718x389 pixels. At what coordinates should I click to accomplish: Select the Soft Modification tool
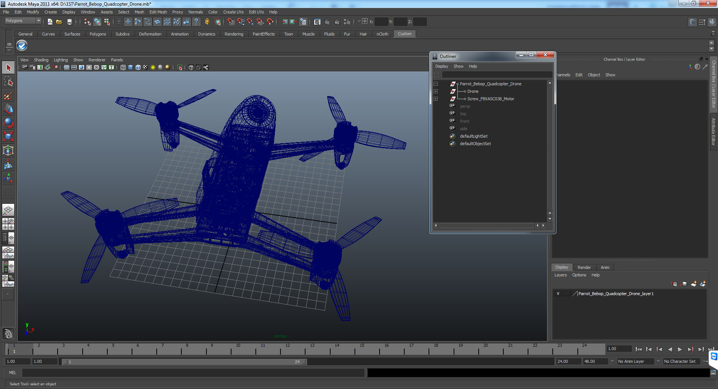point(8,164)
